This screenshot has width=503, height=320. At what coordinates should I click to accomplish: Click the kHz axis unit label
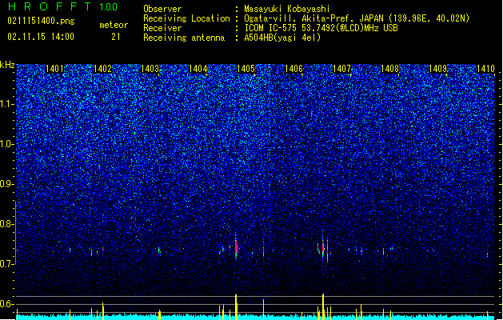click(x=7, y=65)
